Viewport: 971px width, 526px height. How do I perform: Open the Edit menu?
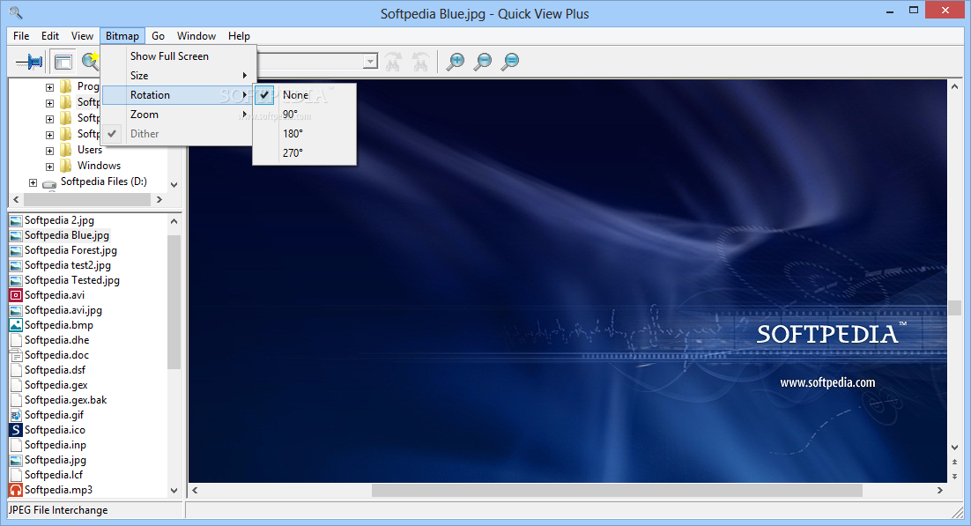click(50, 36)
